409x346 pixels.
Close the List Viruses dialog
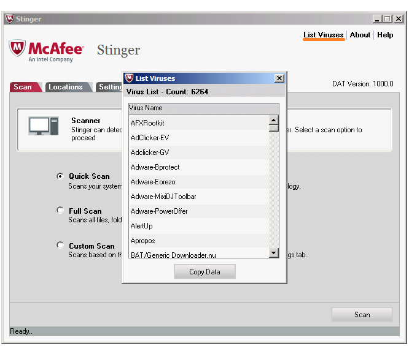click(x=279, y=78)
